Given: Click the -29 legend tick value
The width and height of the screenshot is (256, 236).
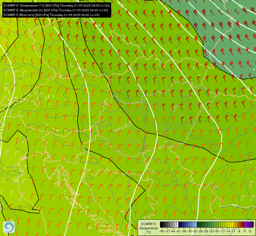Looking at the screenshot, I should [x=201, y=231].
